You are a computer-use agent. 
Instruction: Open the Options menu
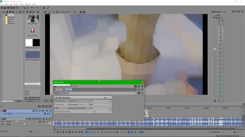tap(28, 4)
